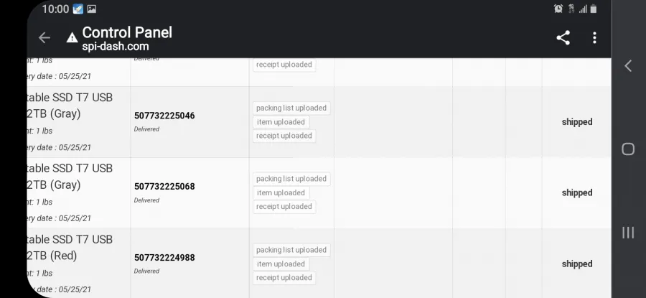Click 'item uploaded' tag for 507732225068
Image resolution: width=646 pixels, height=298 pixels.
[281, 193]
